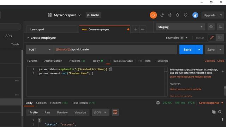Open tab options ellipsis next to plus
Viewport: 226px width, 127px height.
point(143,29)
